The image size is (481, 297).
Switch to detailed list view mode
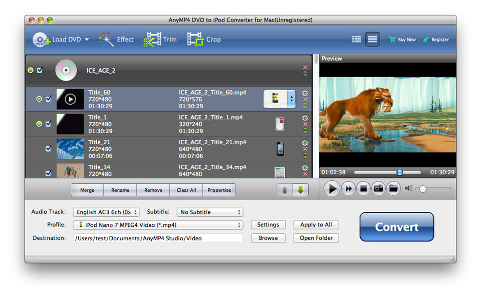356,39
